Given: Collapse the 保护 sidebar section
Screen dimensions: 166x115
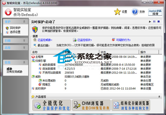Looking at the screenshot, I should (x=24, y=22).
